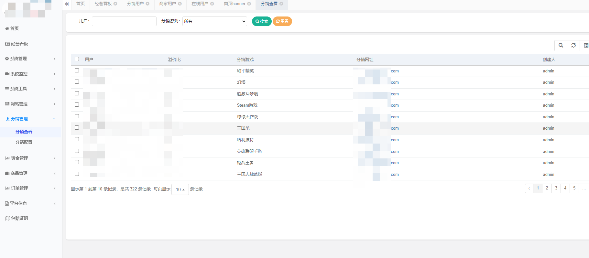Select 分销配置 in sidebar submenu
The image size is (589, 258).
click(24, 142)
